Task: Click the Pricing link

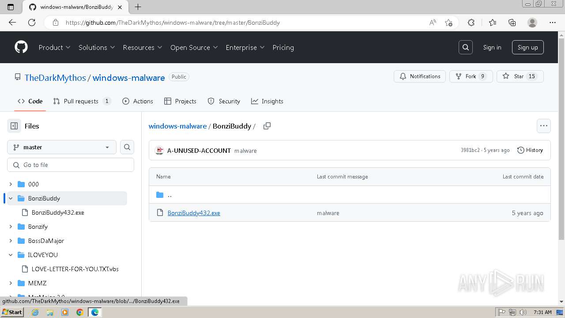Action: click(x=283, y=47)
